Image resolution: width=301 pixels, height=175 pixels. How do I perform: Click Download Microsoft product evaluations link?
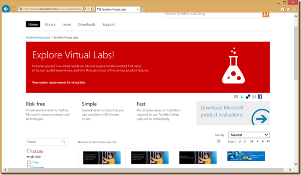point(222,111)
